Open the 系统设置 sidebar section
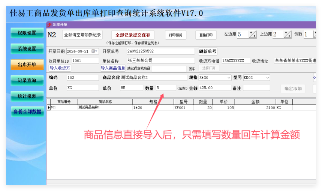322x191 pixels. click(x=27, y=49)
